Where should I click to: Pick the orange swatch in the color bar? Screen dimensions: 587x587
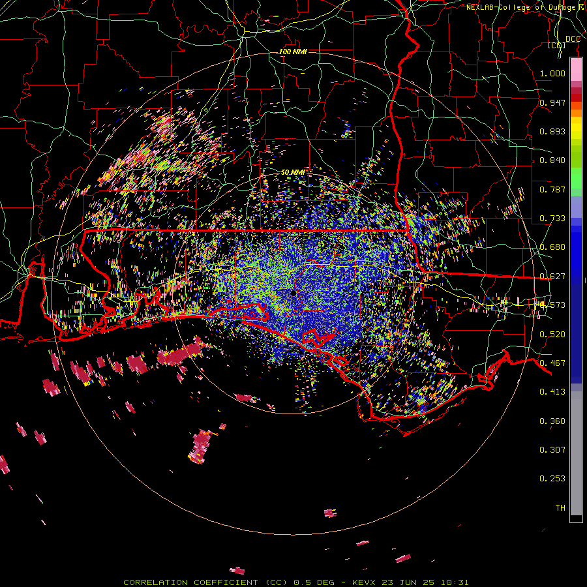coord(576,113)
